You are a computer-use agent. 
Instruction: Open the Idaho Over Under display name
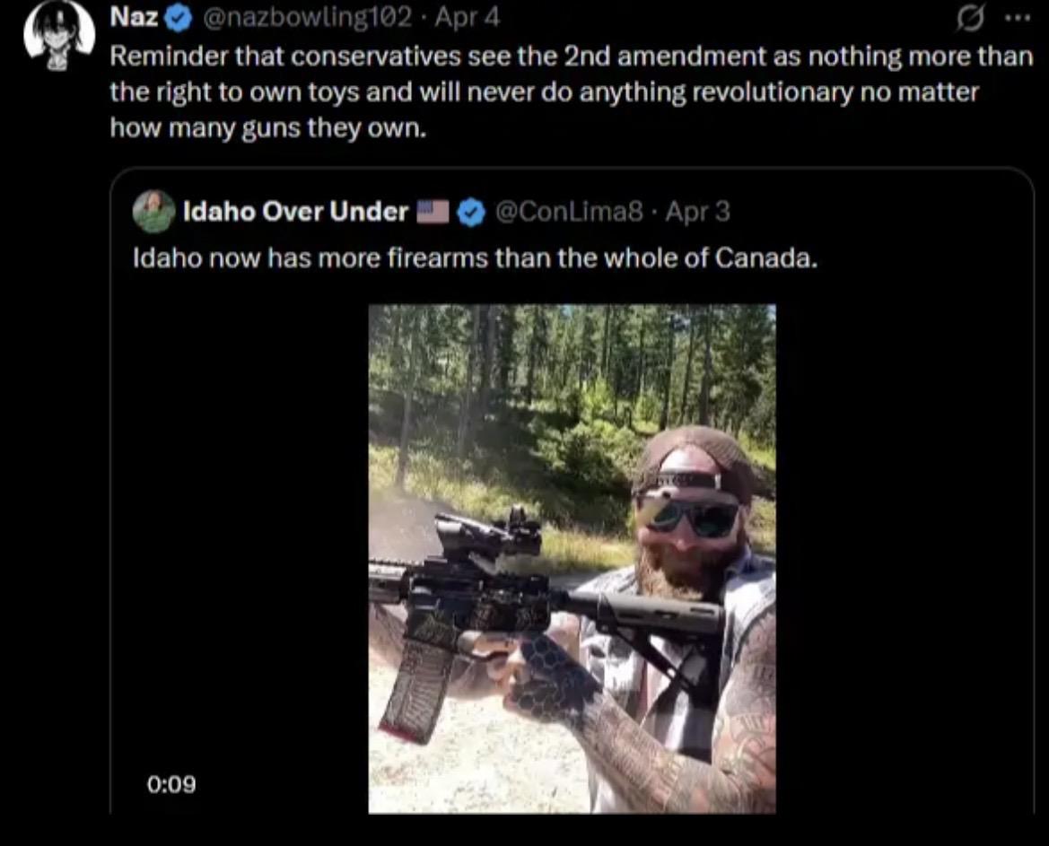tap(295, 212)
